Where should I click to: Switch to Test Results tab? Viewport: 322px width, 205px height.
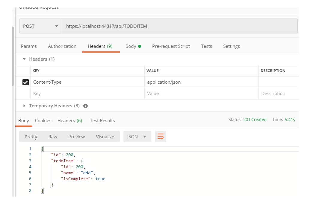[102, 121]
